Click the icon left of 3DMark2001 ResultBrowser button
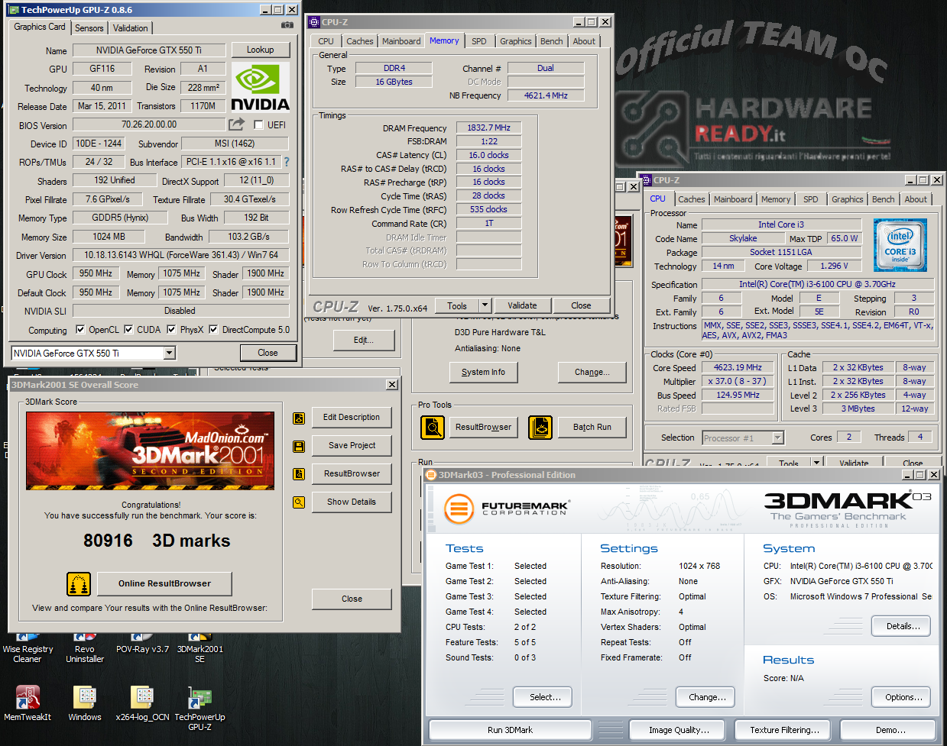 (299, 474)
